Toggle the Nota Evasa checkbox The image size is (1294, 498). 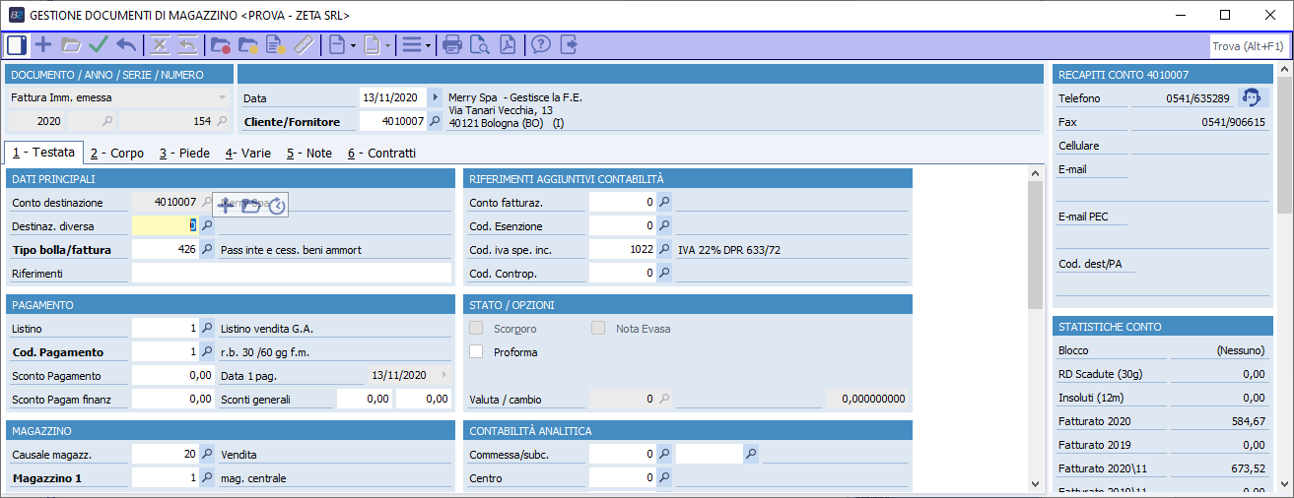pyautogui.click(x=598, y=329)
